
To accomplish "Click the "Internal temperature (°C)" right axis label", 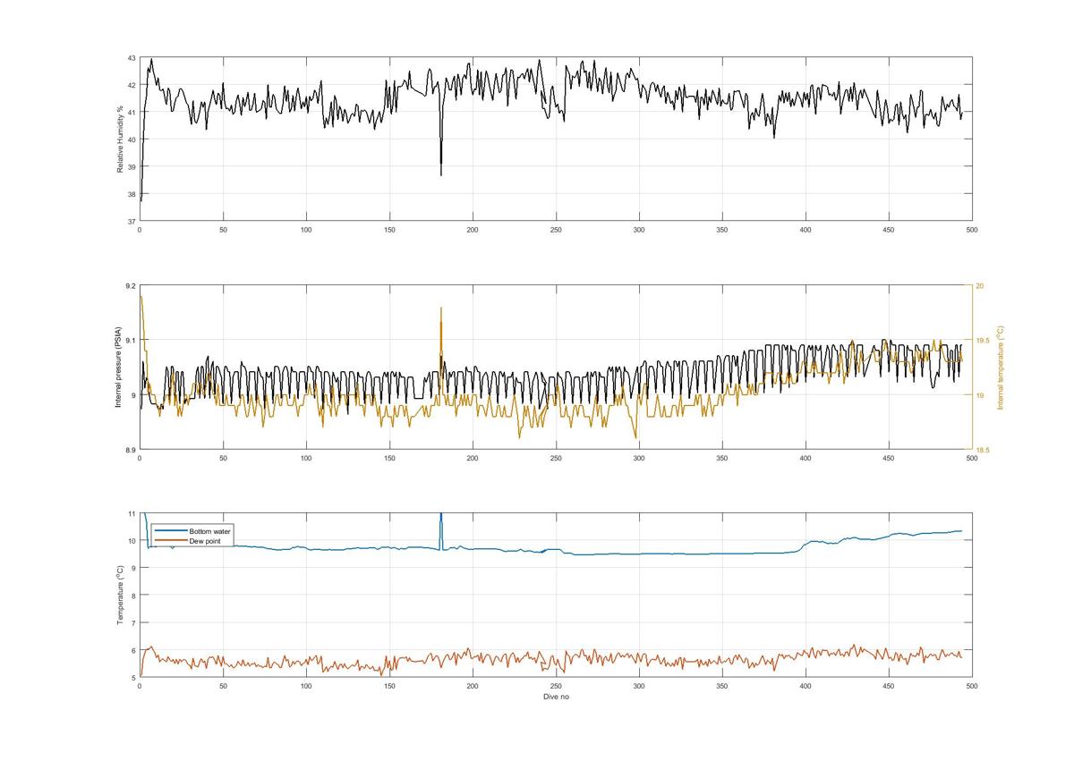I will coord(1001,368).
